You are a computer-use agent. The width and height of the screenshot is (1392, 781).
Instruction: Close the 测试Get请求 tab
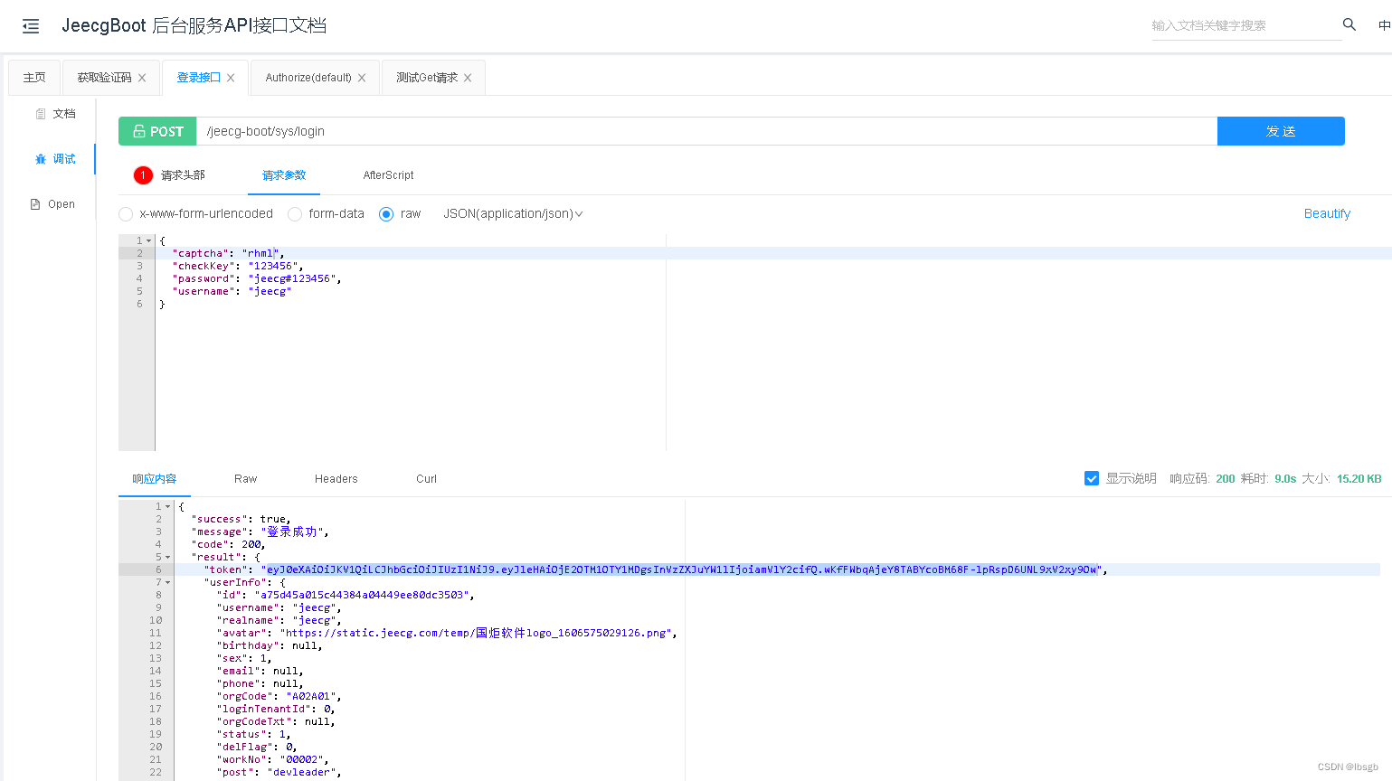(x=468, y=78)
